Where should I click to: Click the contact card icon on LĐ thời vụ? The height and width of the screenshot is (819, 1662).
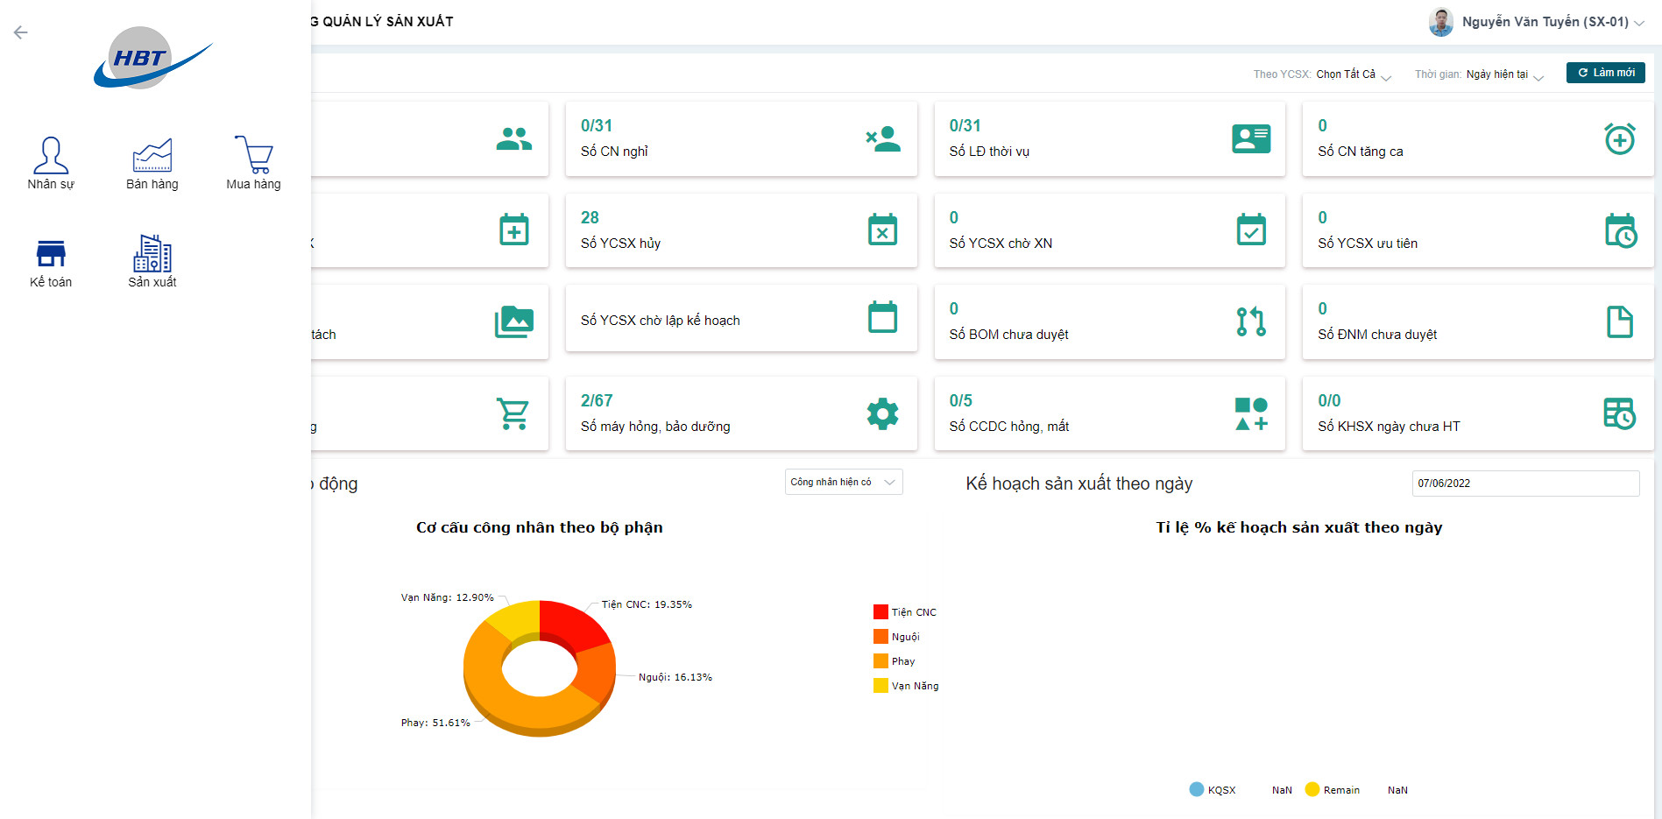tap(1251, 138)
